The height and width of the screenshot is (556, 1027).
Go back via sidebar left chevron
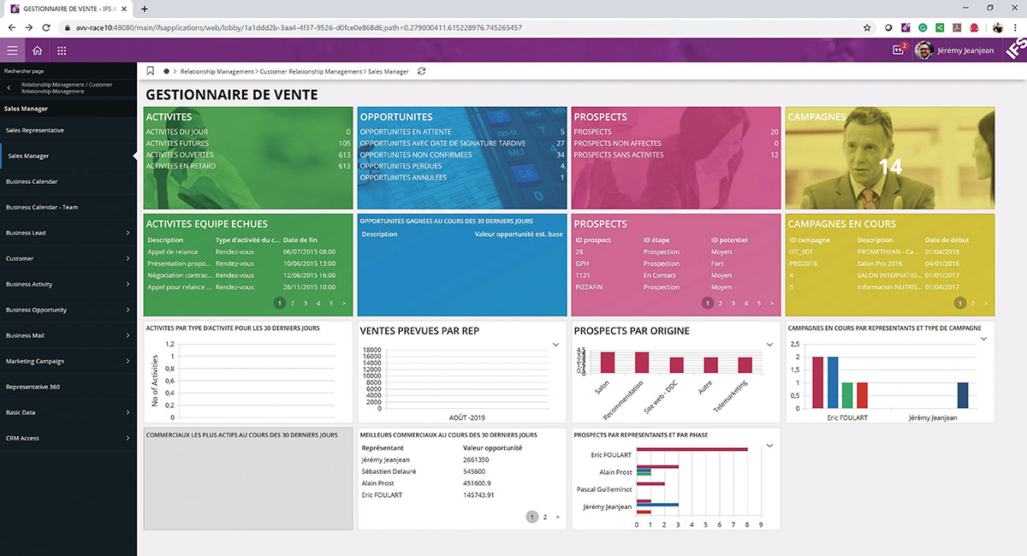point(8,88)
